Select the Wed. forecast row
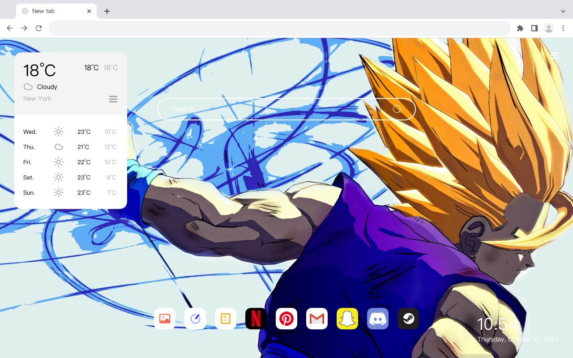Viewport: 573px width, 358px height. click(x=71, y=132)
